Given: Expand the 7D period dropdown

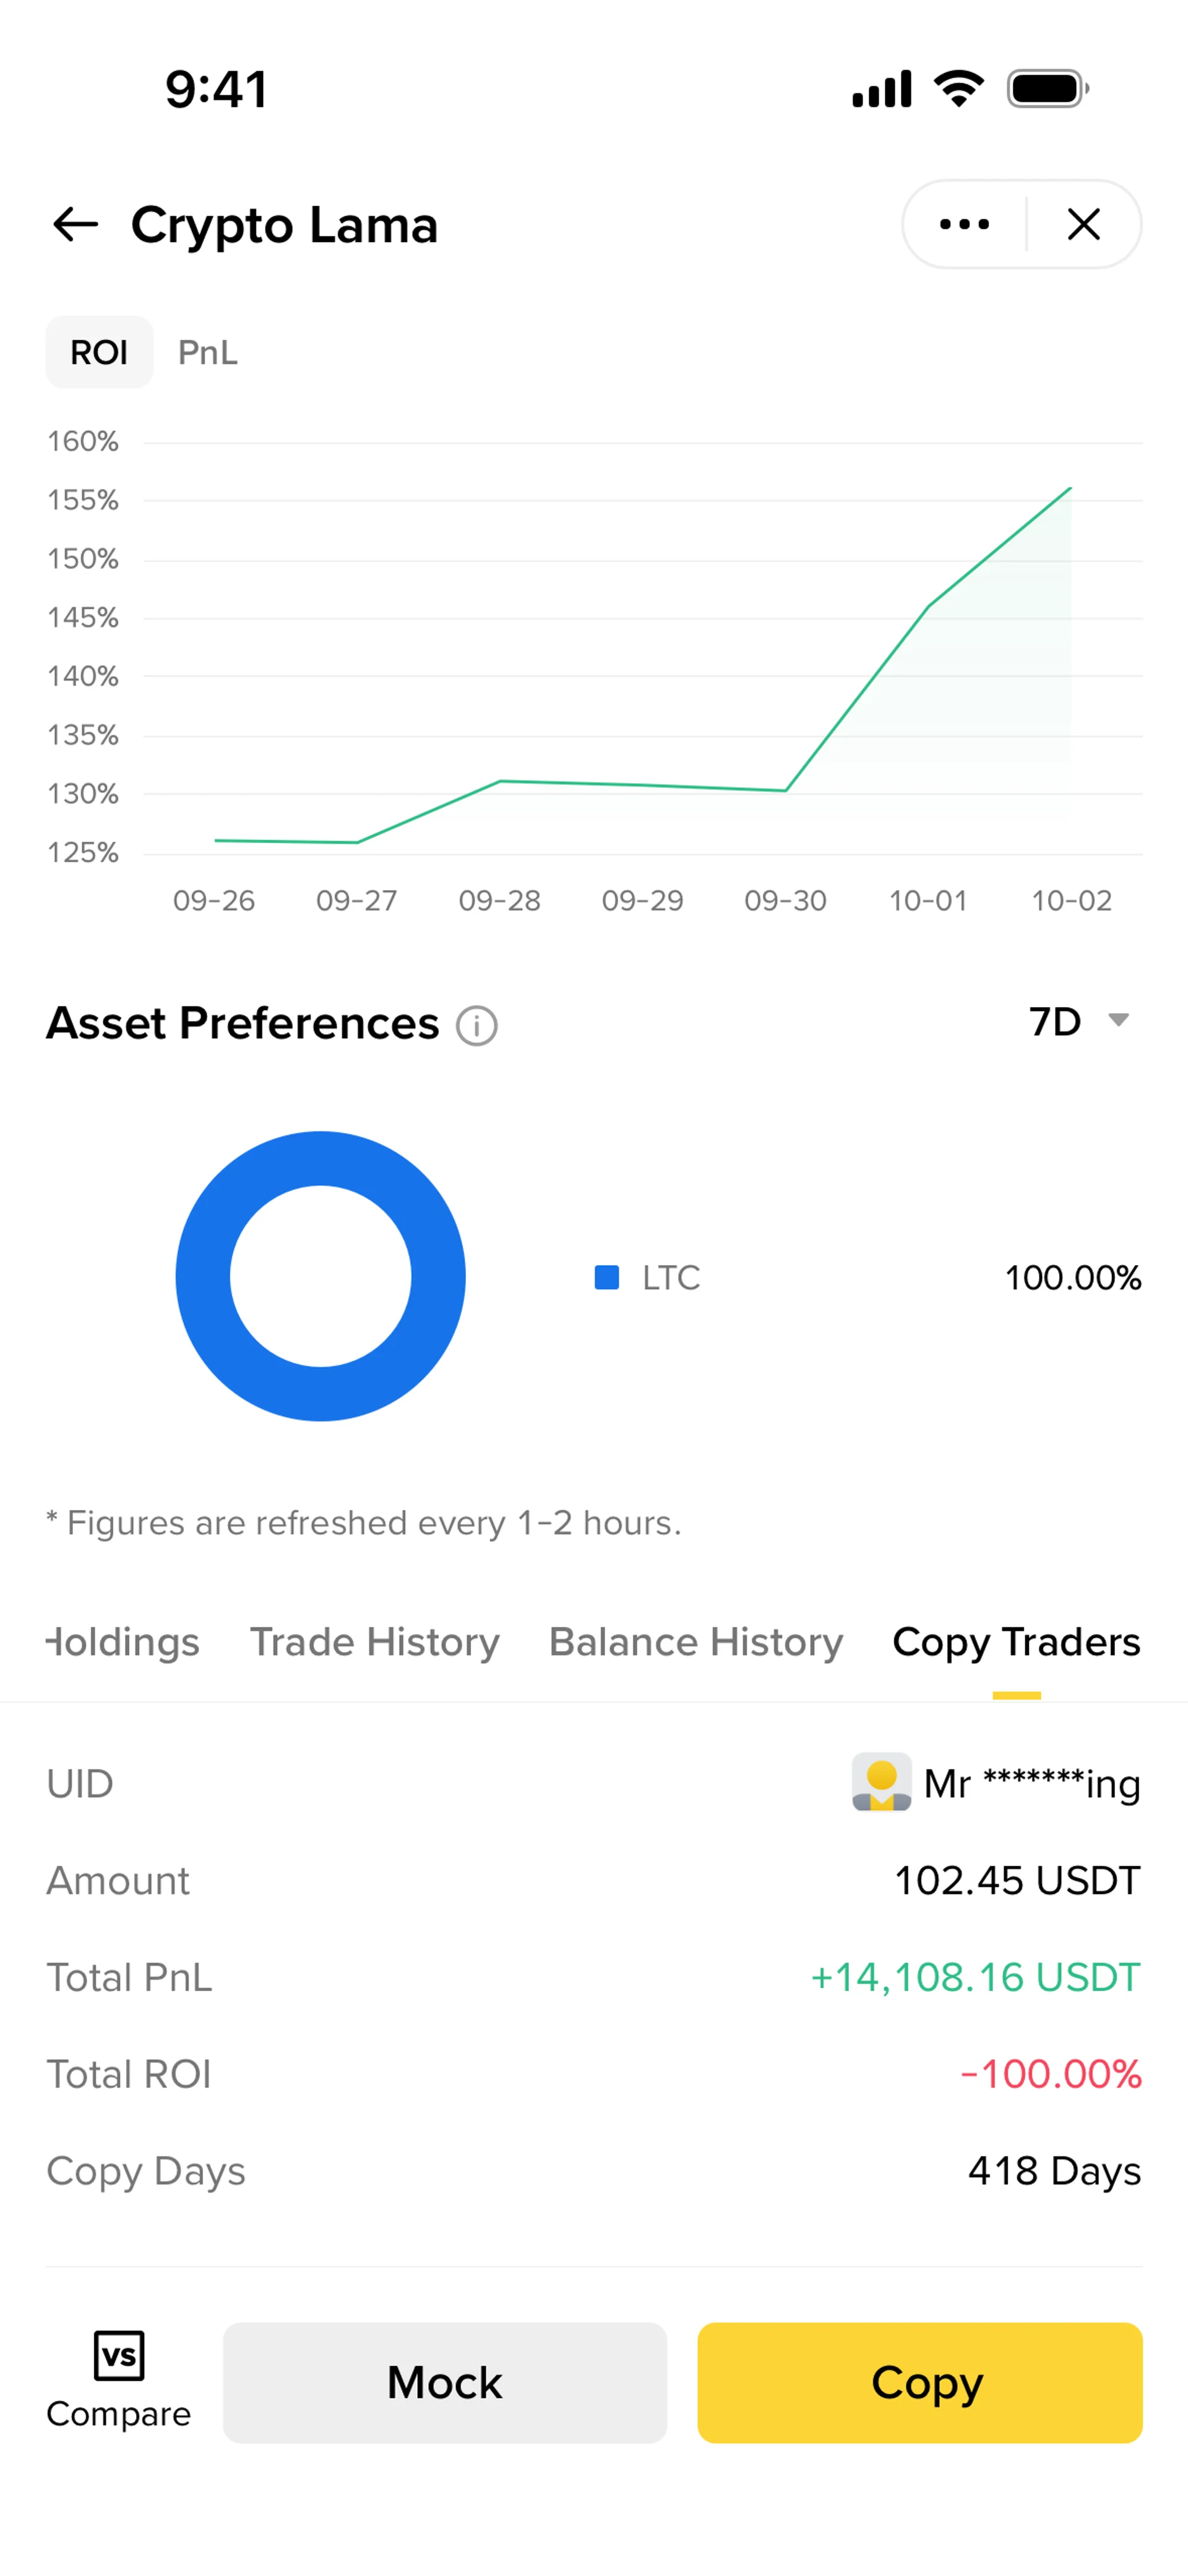Looking at the screenshot, I should click(x=1056, y=1021).
